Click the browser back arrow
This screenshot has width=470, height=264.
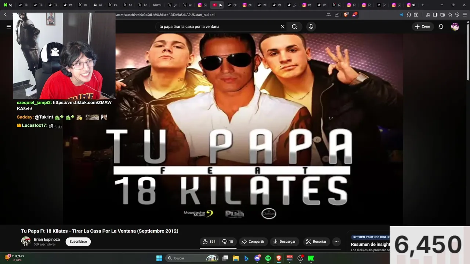[5, 15]
